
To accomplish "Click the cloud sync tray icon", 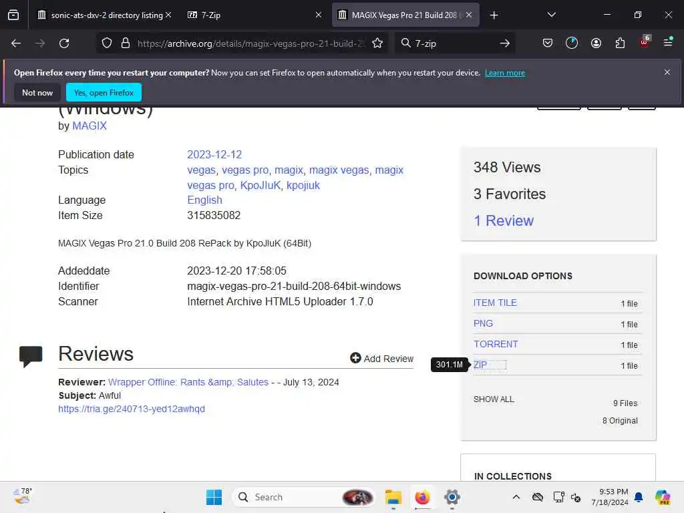I will coord(538,497).
